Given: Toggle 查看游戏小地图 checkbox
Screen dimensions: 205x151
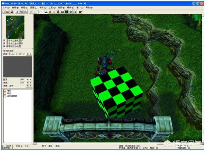Looking at the screenshot, I should point(4,46).
